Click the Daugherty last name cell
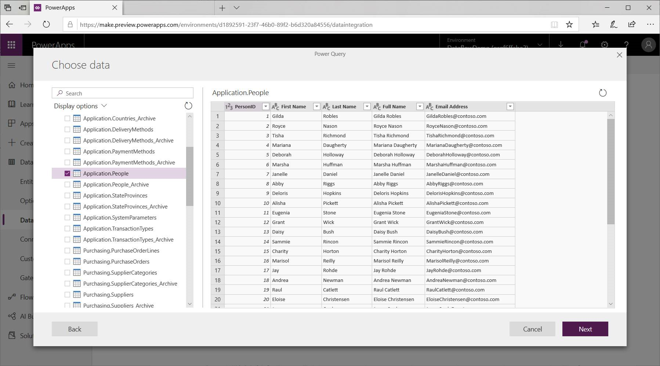660x366 pixels. (347, 145)
